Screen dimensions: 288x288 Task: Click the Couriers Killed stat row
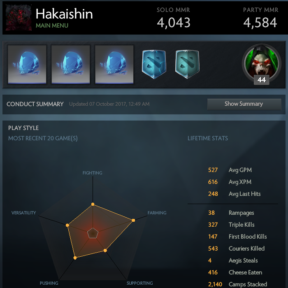coord(236,249)
